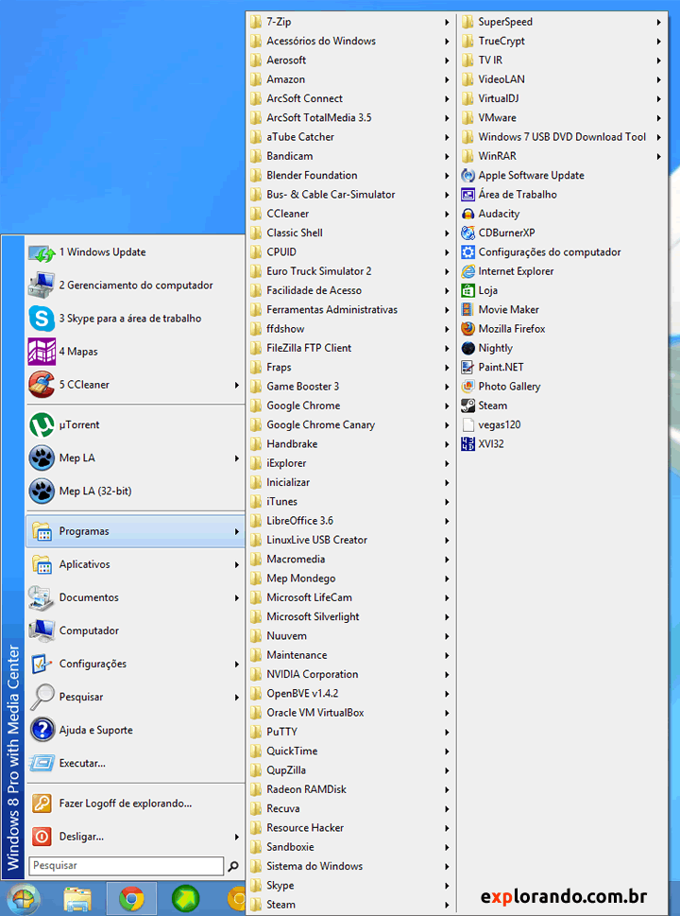680x916 pixels.
Task: Click Google Chrome taskbar icon
Action: [131, 899]
